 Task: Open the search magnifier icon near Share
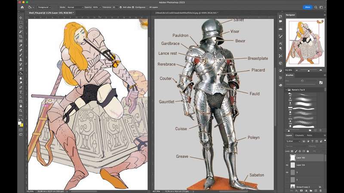pos(316,7)
